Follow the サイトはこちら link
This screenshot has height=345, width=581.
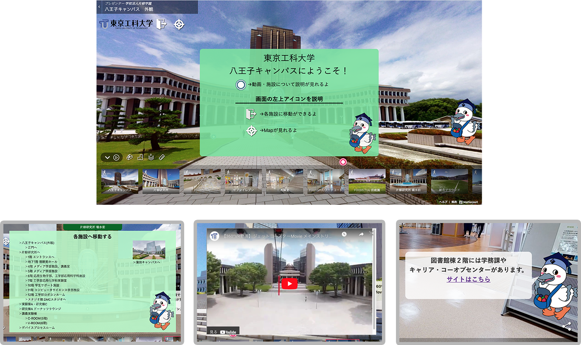coord(468,279)
